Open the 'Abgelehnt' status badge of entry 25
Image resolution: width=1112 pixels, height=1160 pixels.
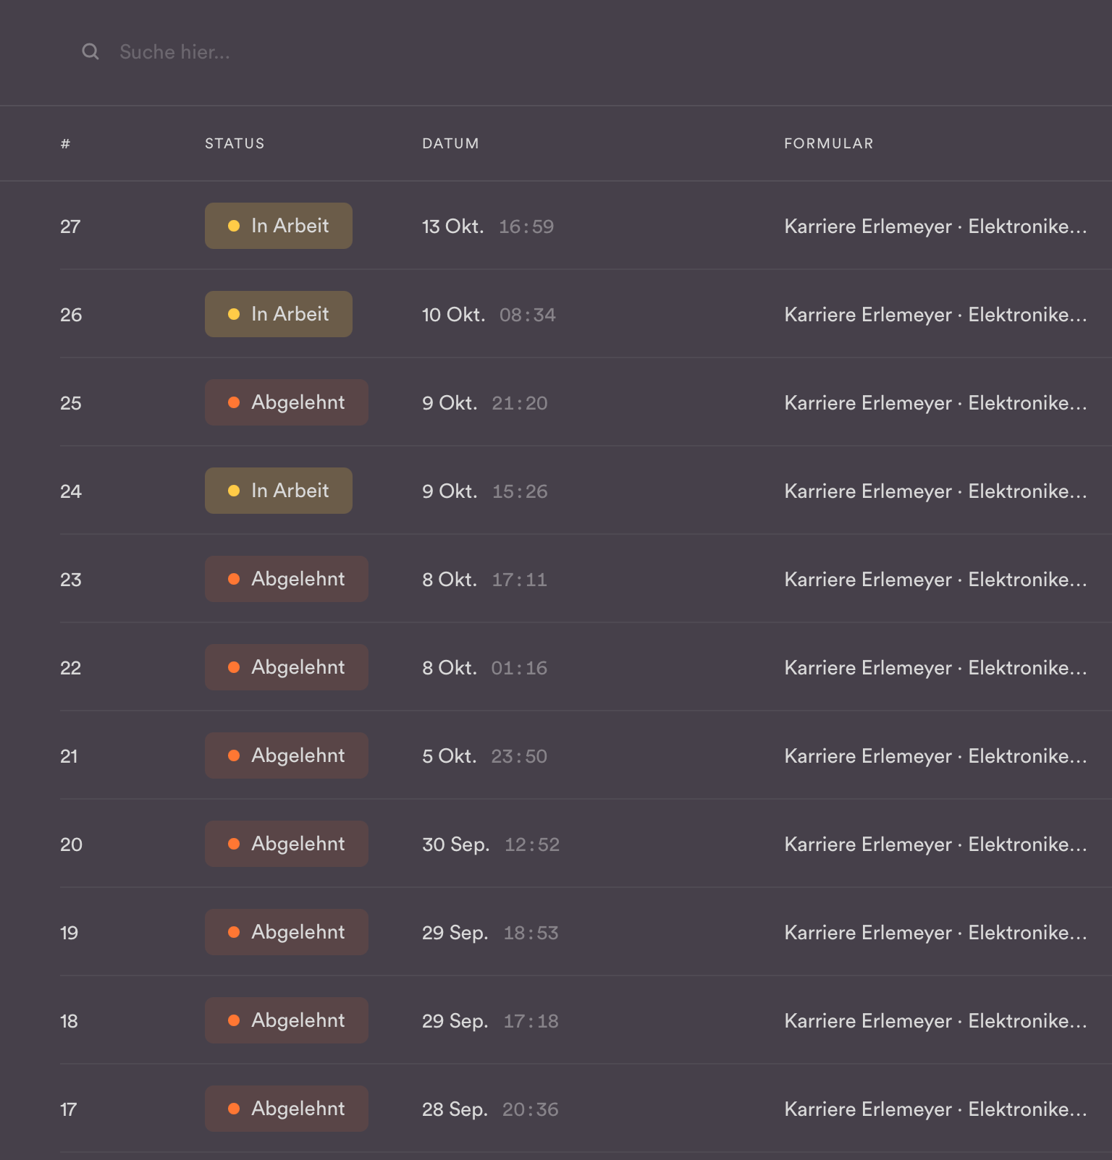(287, 402)
